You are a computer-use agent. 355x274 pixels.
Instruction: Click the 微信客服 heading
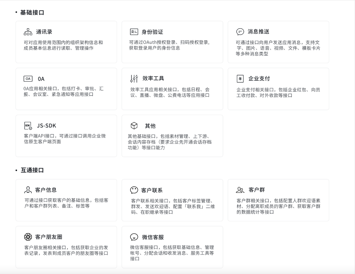(153, 237)
